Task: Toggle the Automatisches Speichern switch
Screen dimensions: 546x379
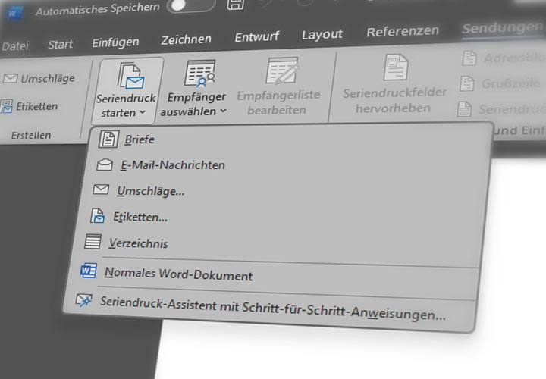Action: [x=191, y=5]
